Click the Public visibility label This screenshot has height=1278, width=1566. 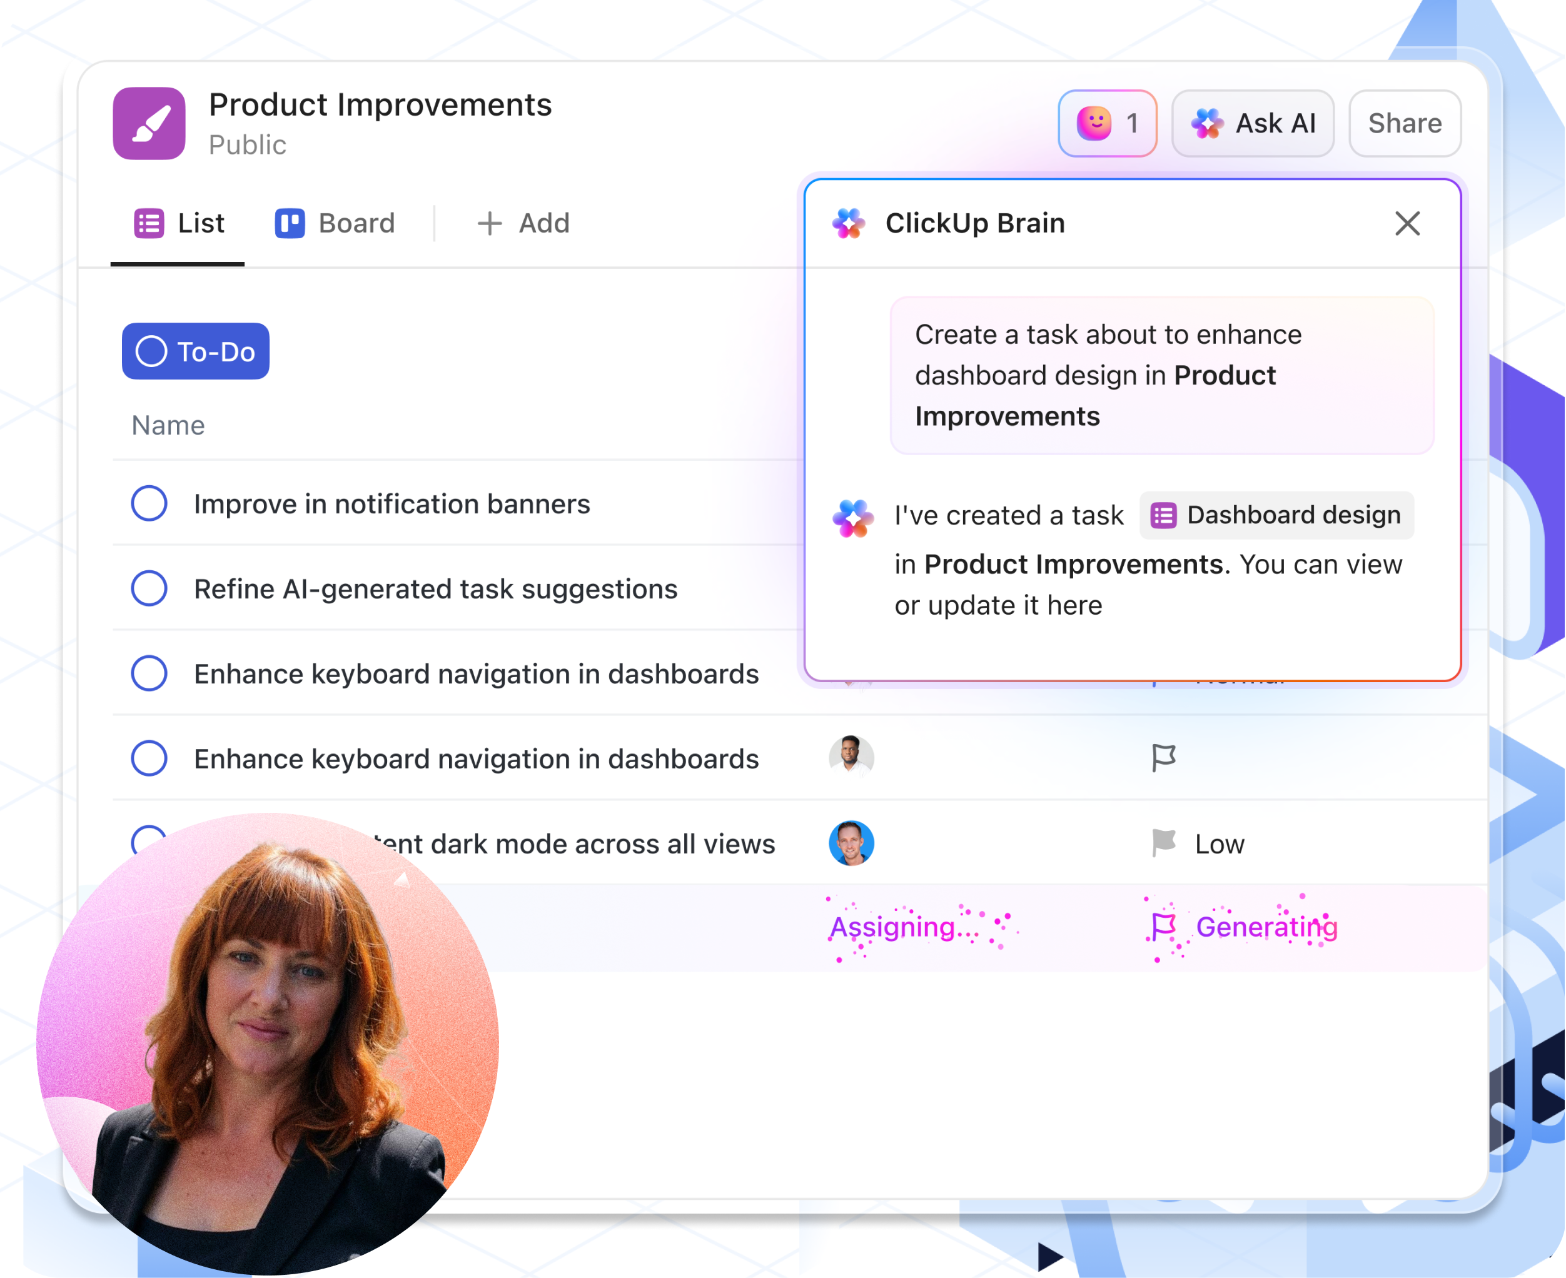[248, 145]
